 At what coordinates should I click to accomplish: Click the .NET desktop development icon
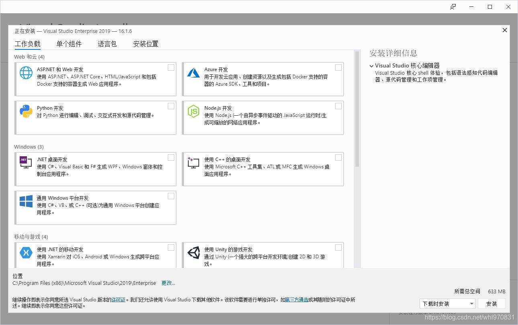(x=26, y=162)
